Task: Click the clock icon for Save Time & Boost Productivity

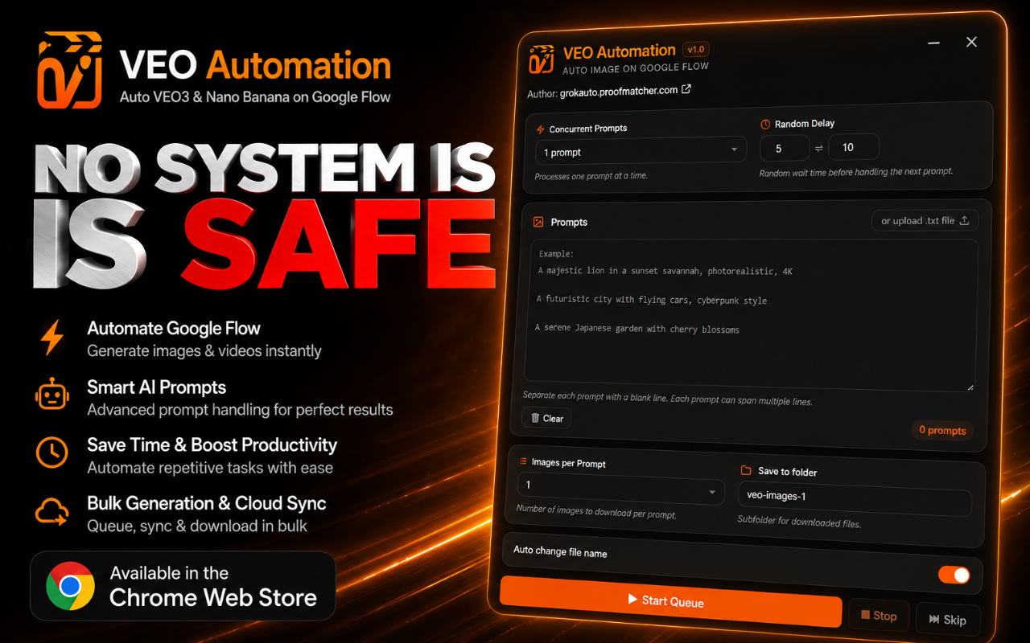Action: [x=52, y=453]
